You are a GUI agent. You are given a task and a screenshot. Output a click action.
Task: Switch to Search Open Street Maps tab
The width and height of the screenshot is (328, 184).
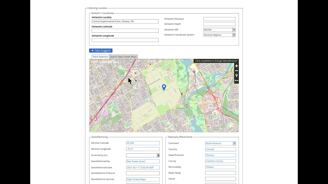point(123,57)
